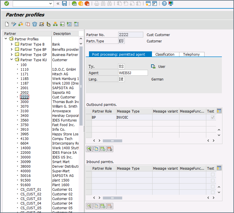Switch to the Classification tab

165,54
